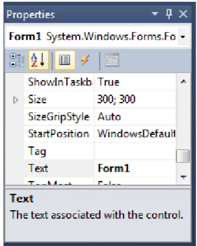Screen dimensions: 197x246
Task: Click the scrollbar up arrow
Action: (x=184, y=81)
